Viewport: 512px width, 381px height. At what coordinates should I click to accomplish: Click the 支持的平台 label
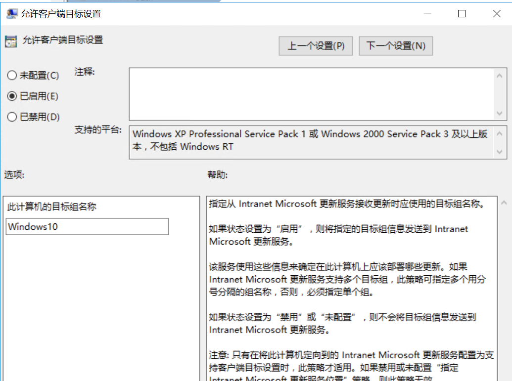[x=98, y=130]
